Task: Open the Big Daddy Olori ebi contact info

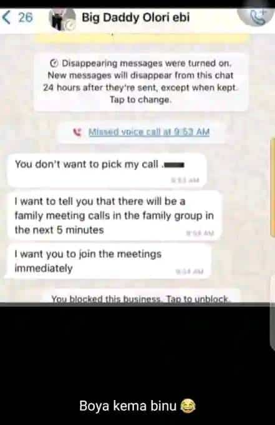Action: 136,17
